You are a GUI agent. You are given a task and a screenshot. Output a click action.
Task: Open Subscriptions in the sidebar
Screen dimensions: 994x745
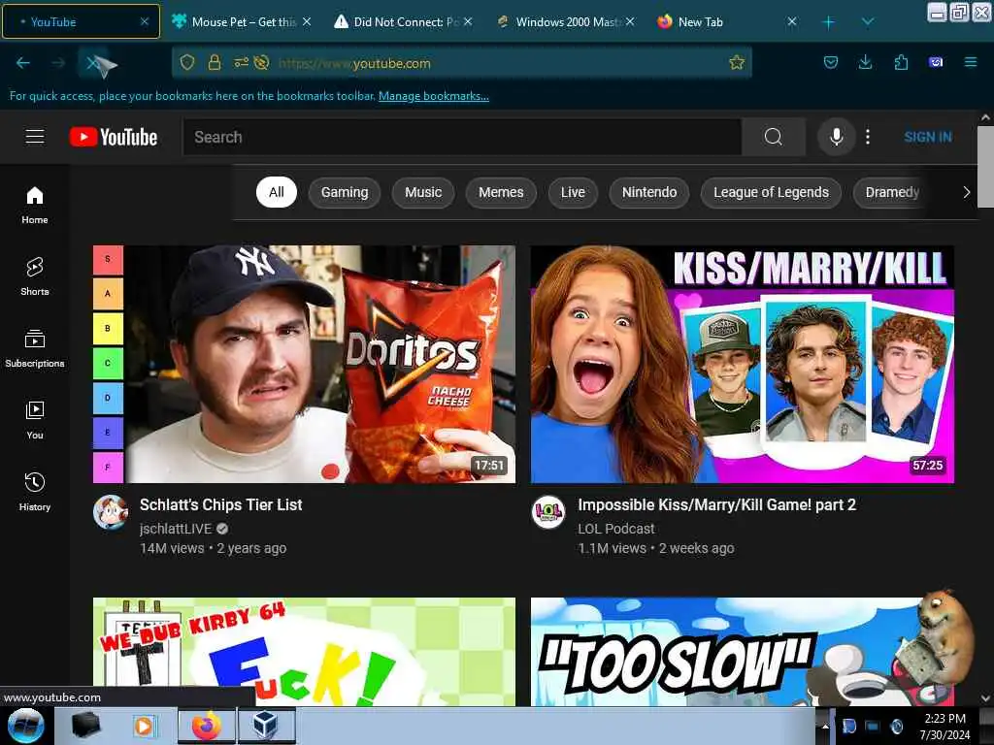point(35,348)
